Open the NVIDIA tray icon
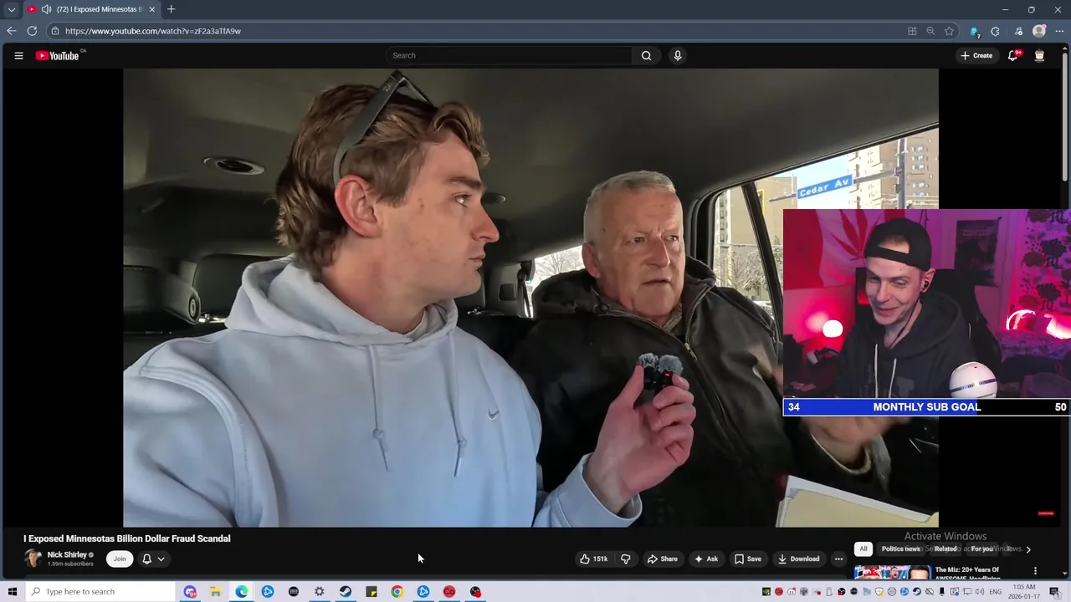 tap(766, 592)
